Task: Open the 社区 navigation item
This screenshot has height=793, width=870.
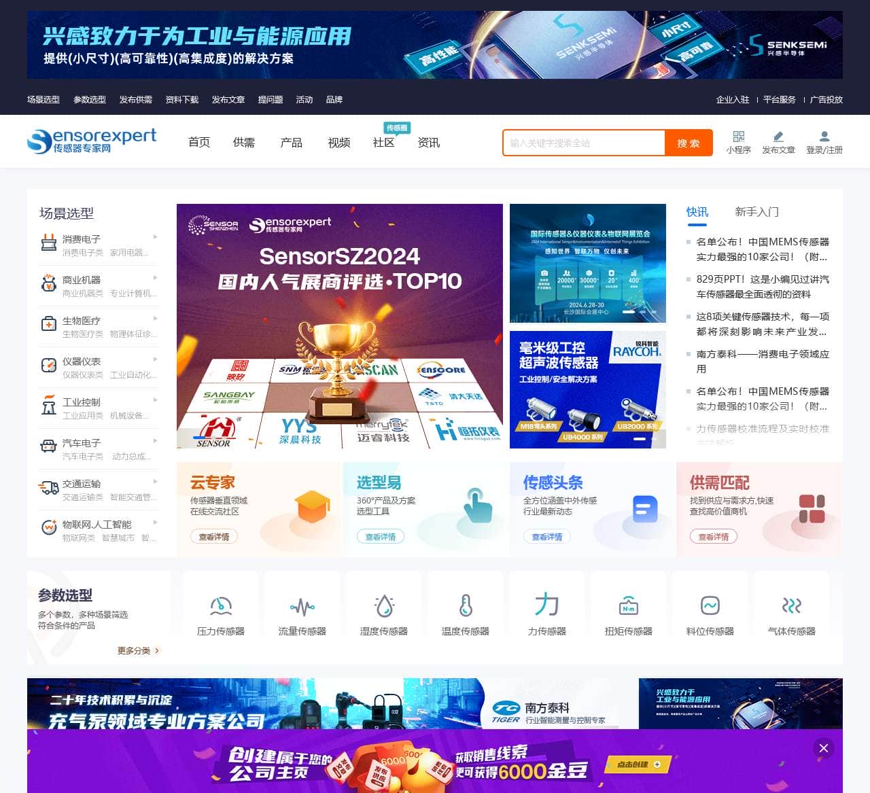Action: 384,143
